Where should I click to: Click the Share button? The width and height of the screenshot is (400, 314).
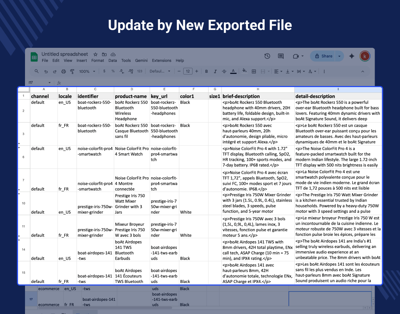(x=323, y=56)
